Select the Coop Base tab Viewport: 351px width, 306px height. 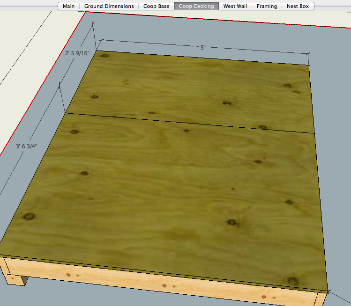coord(156,6)
